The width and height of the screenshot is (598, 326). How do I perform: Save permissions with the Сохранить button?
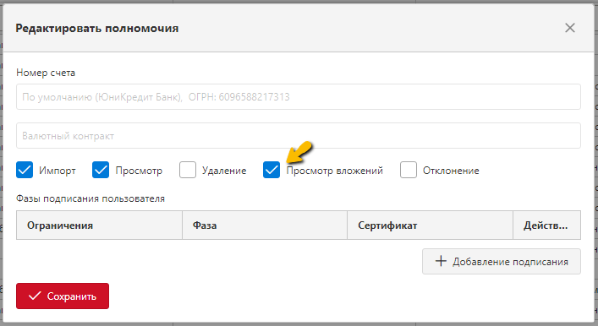(63, 296)
